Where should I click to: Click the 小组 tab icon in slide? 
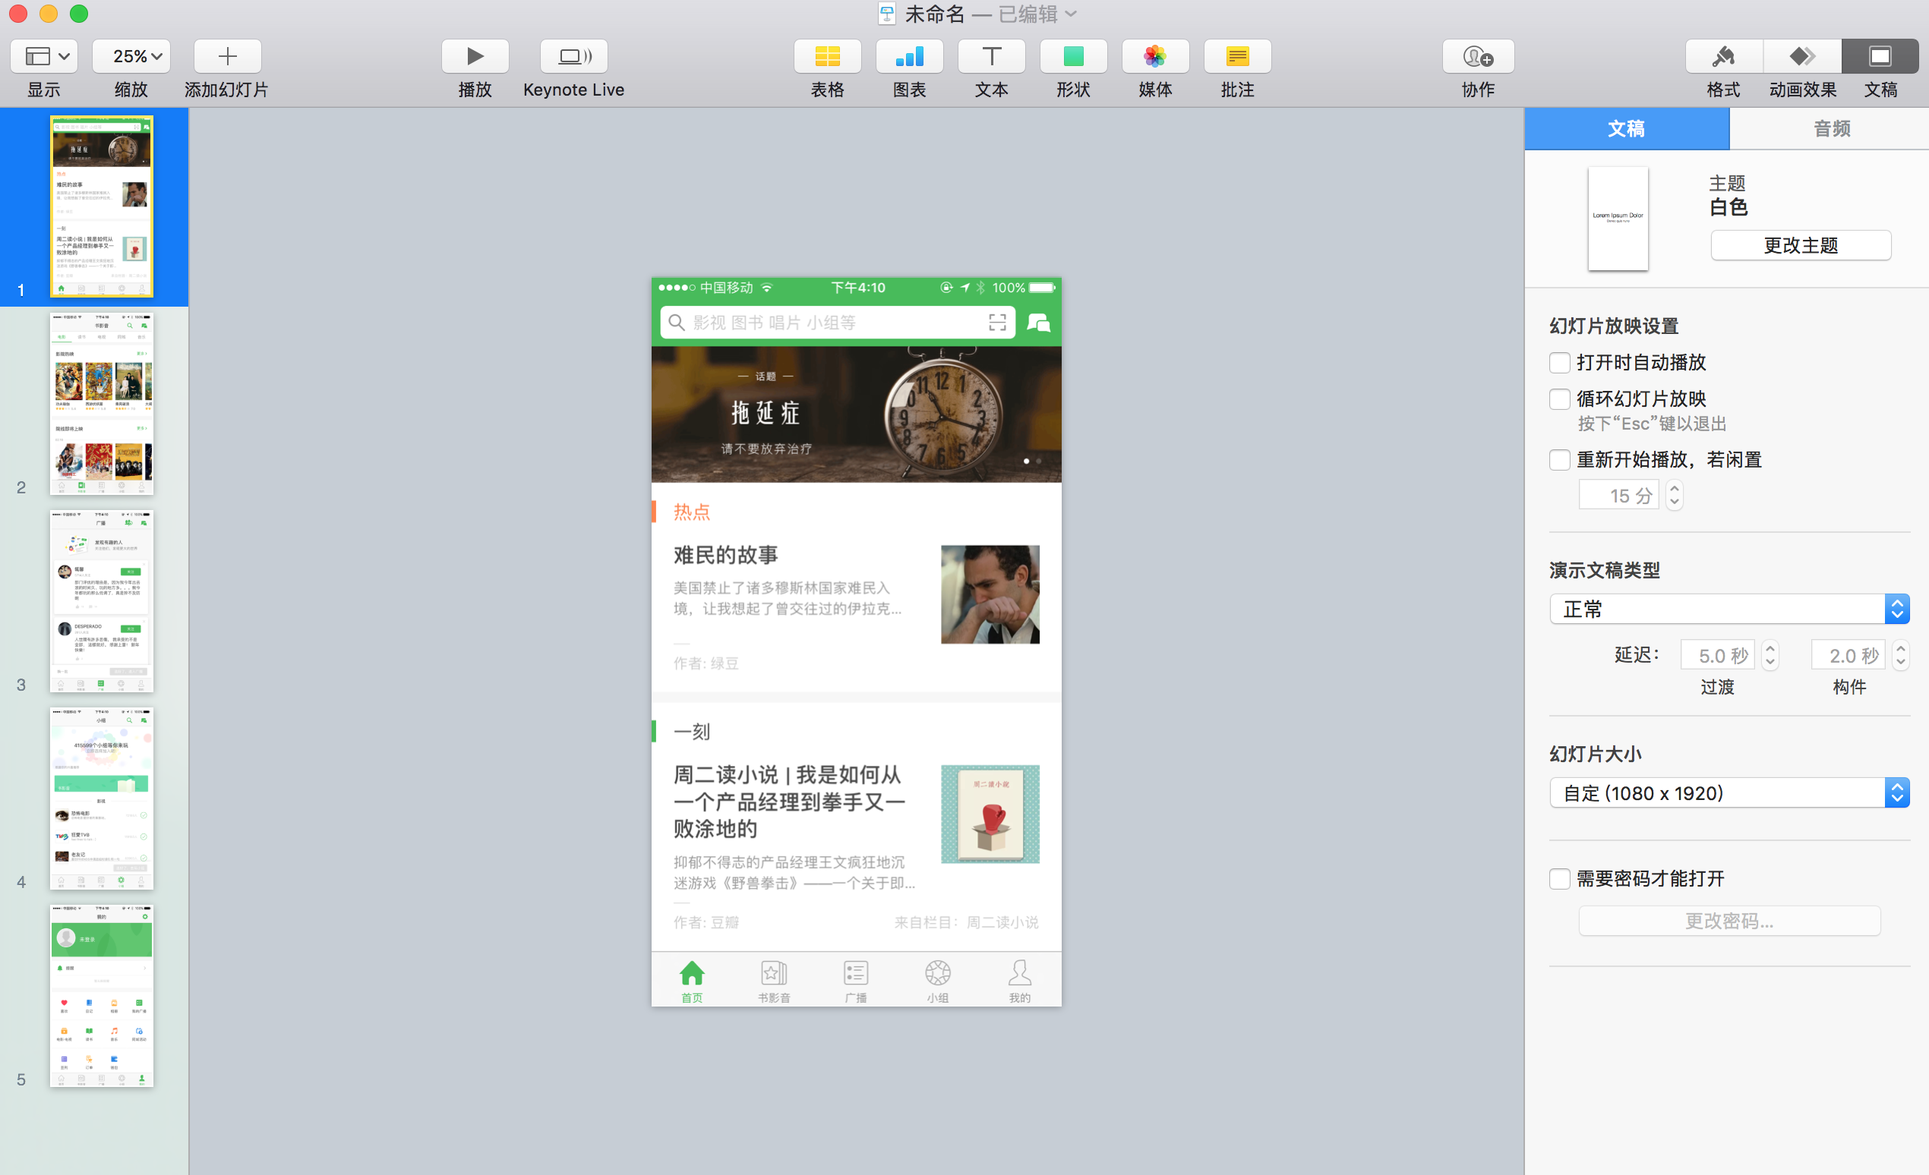click(938, 973)
